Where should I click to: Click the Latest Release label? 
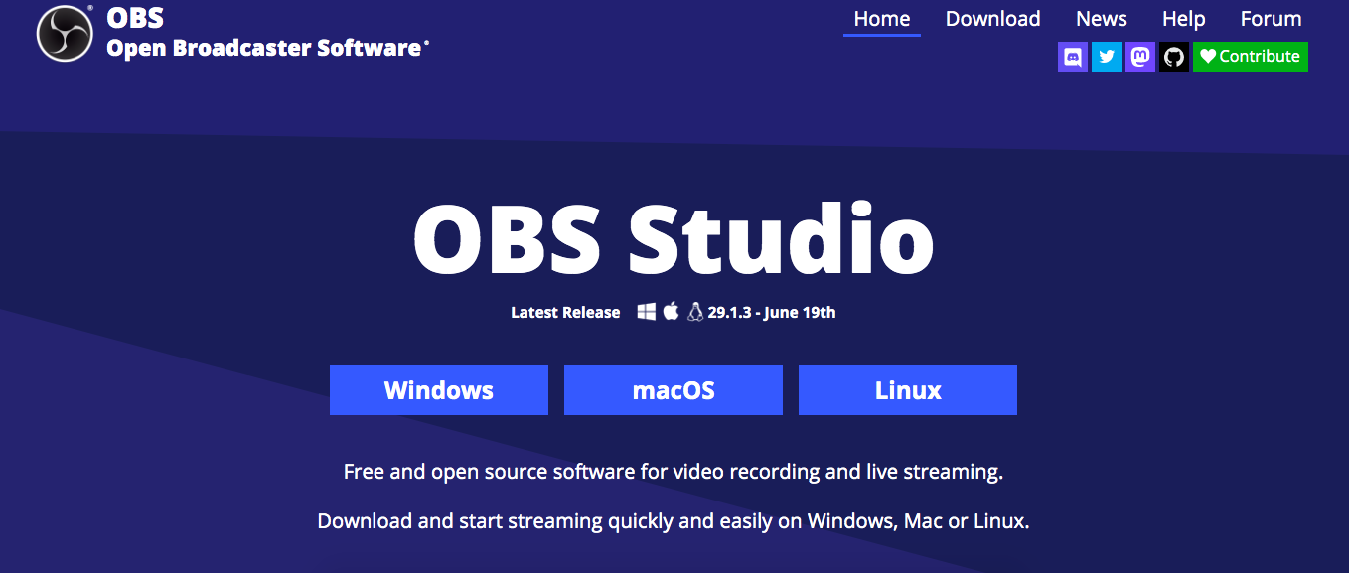(x=565, y=312)
